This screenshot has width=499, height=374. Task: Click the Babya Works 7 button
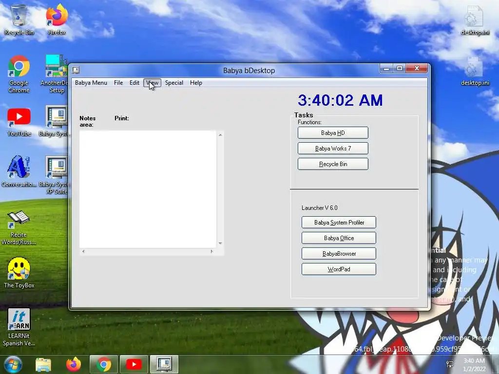click(x=333, y=148)
